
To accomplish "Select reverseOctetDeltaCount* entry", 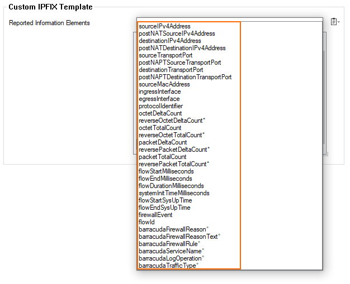I will pos(172,121).
